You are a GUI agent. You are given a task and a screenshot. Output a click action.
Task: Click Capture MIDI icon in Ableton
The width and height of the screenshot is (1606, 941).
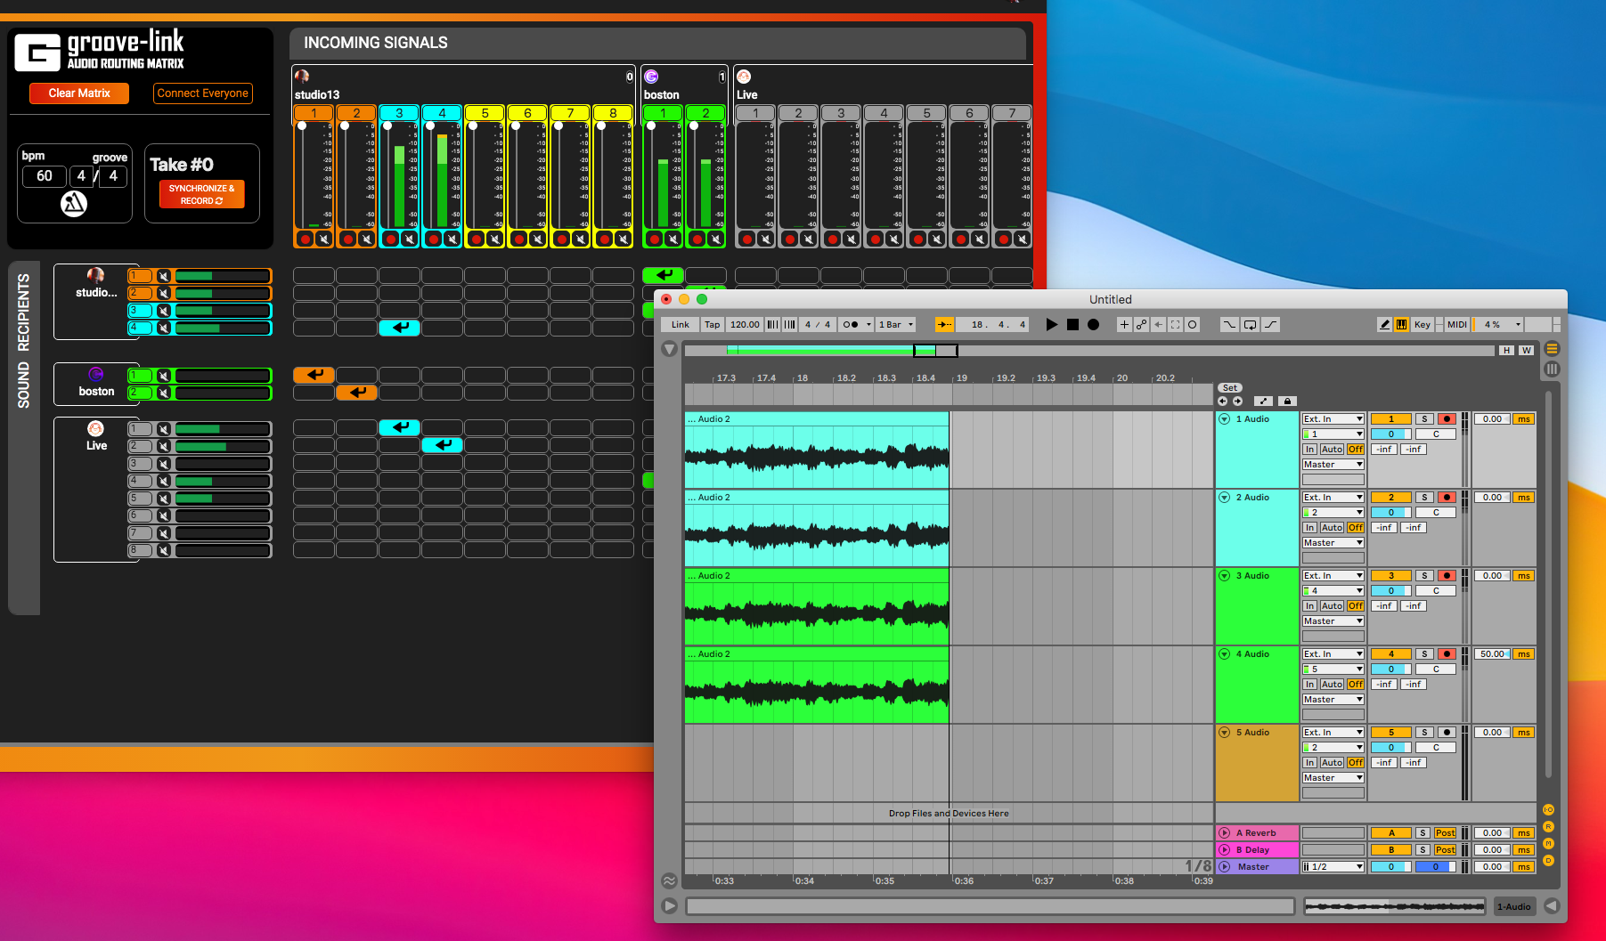point(1176,325)
